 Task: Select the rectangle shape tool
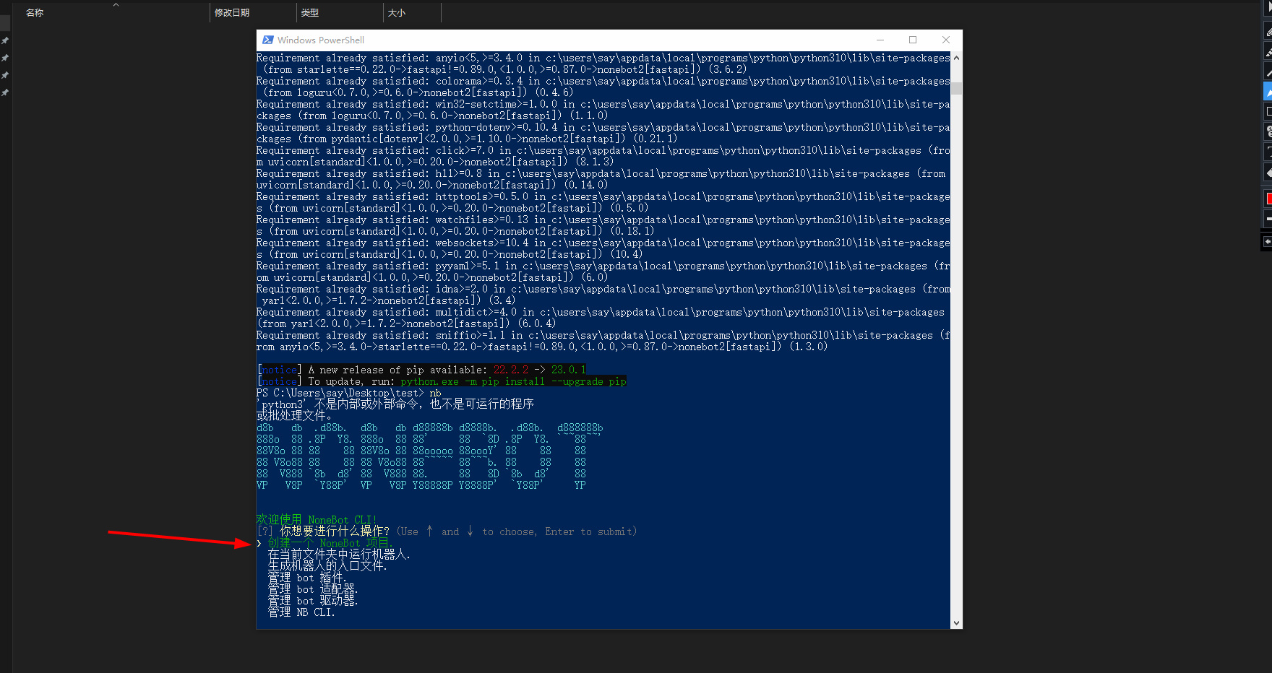pos(1268,112)
